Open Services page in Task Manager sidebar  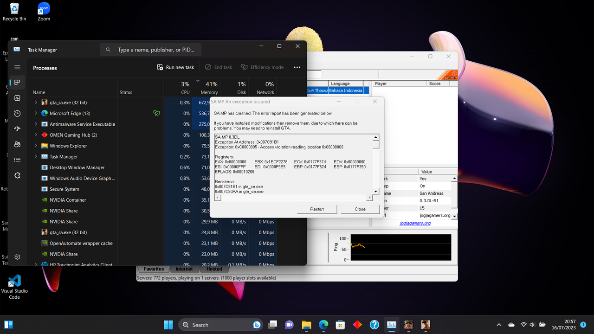click(x=17, y=175)
